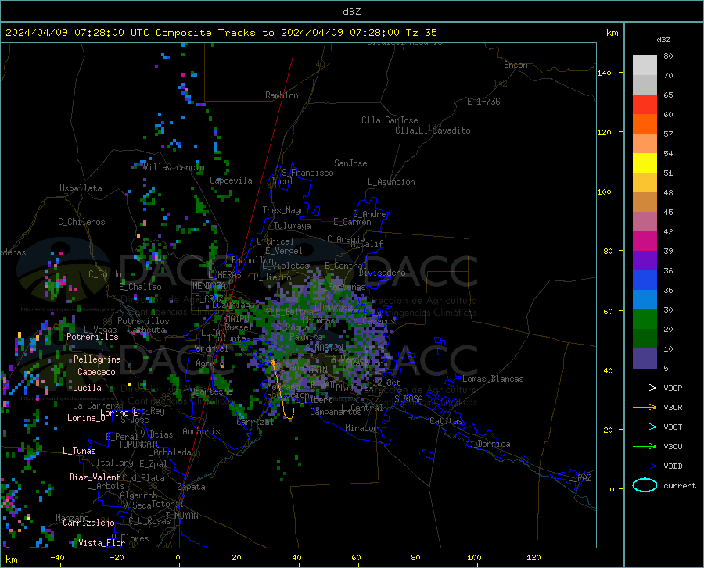Click the pink 'Potrerillos' station label
Image resolution: width=704 pixels, height=568 pixels.
[92, 337]
